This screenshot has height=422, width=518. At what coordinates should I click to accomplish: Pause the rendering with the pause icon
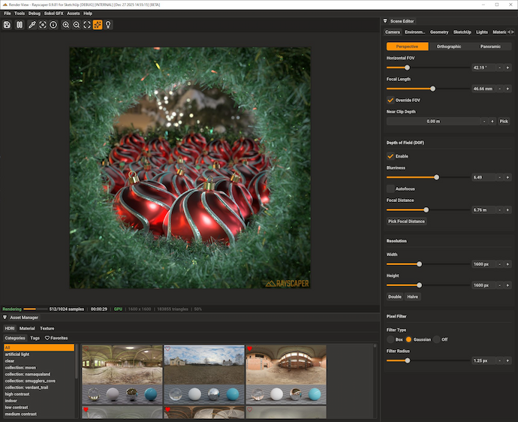20,25
